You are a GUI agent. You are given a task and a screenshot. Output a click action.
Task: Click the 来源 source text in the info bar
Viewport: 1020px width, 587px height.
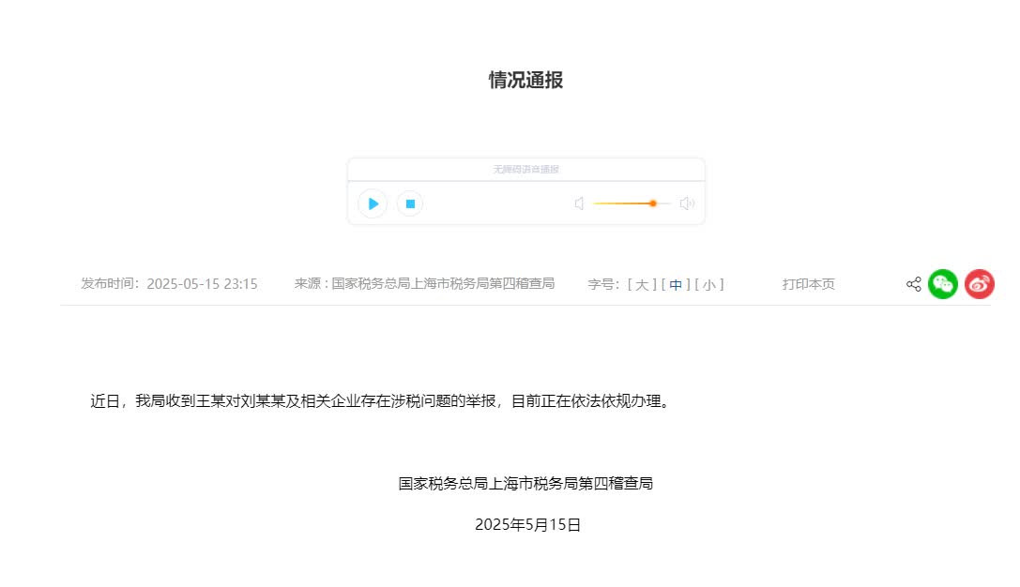click(424, 283)
